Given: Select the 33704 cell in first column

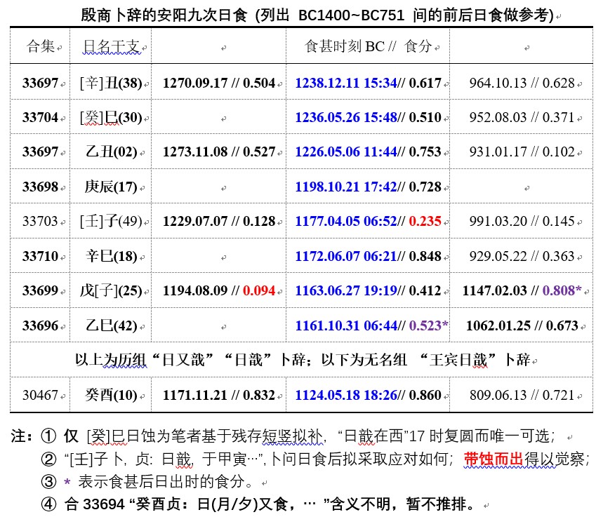Looking at the screenshot, I should tap(40, 117).
